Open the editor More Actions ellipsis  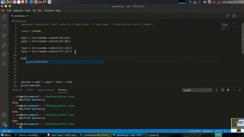(240, 16)
